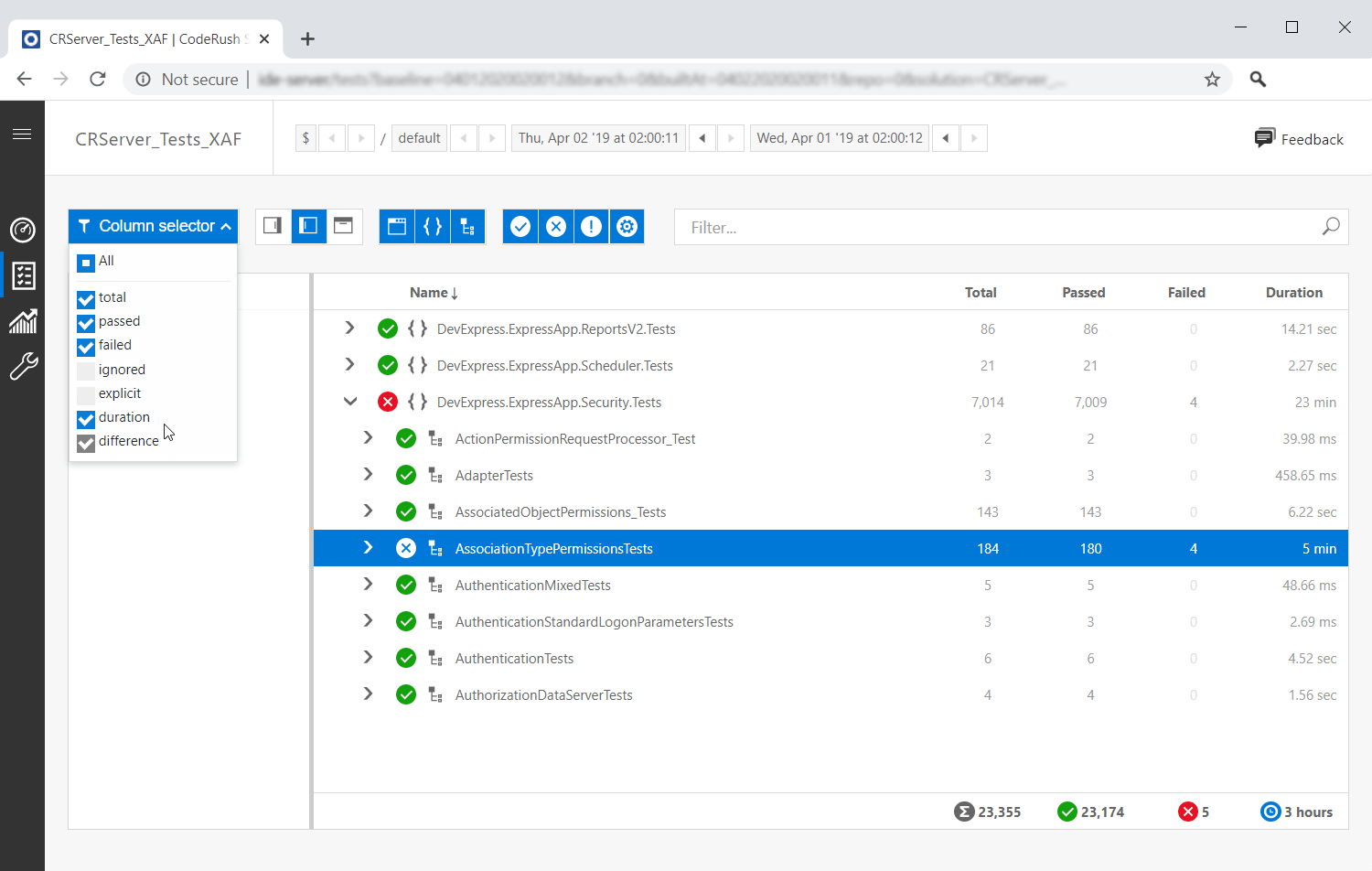Screen dimensions: 1372x871
Task: Select the Trends chart view in sidebar
Action: click(x=23, y=321)
